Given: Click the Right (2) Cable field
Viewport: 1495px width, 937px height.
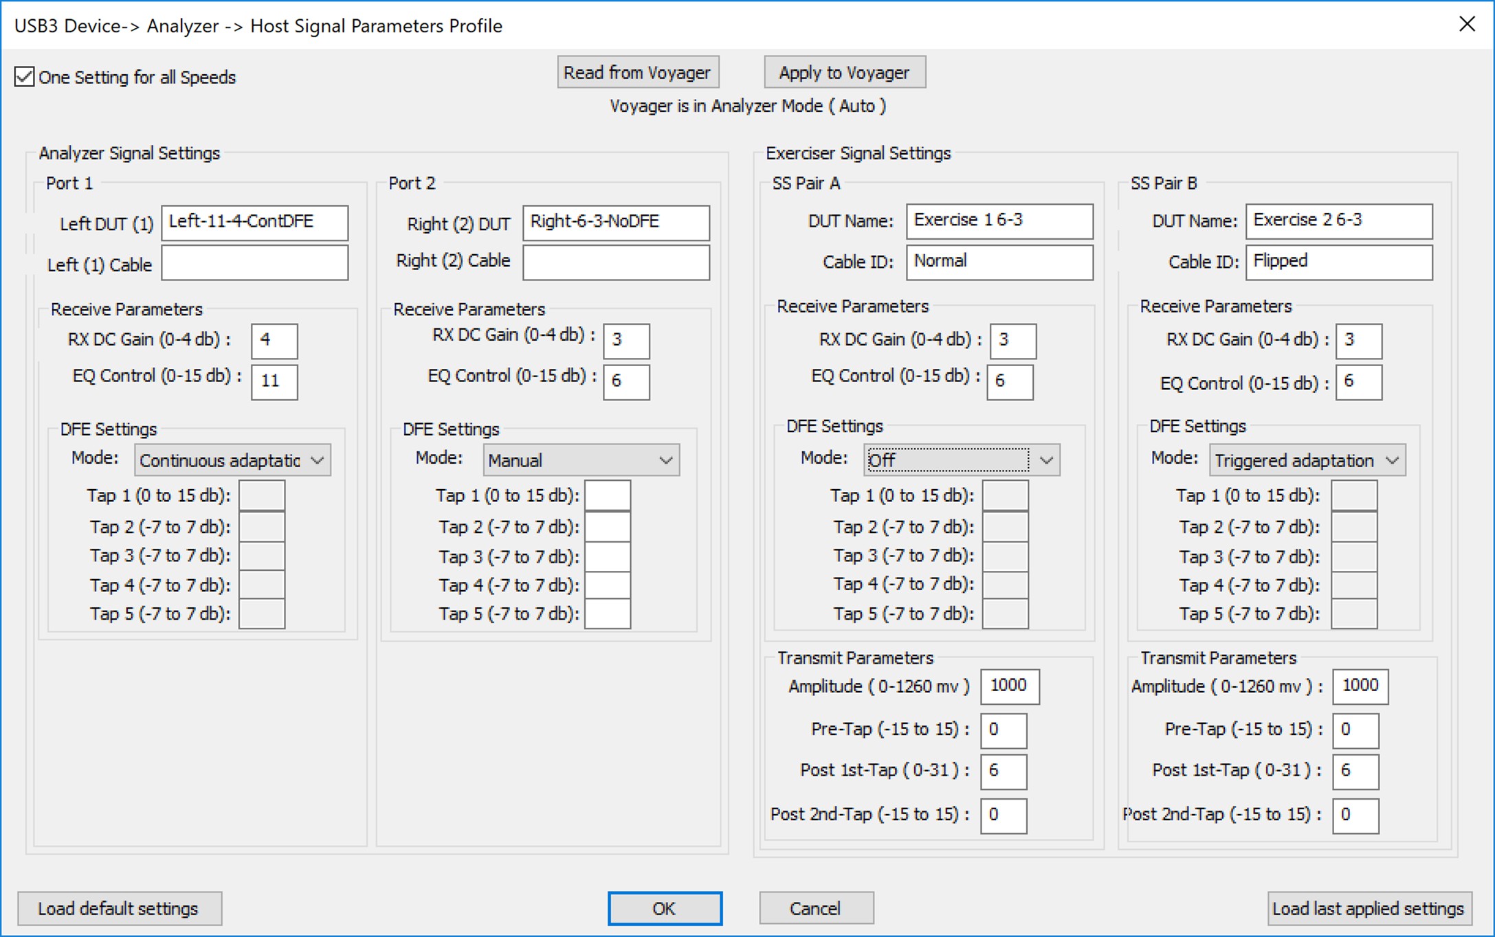Looking at the screenshot, I should [616, 262].
